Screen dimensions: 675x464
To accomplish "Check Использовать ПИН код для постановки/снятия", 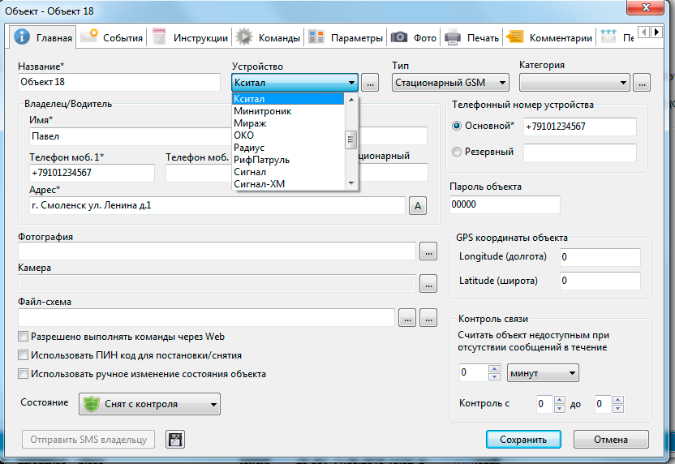I will click(x=24, y=355).
